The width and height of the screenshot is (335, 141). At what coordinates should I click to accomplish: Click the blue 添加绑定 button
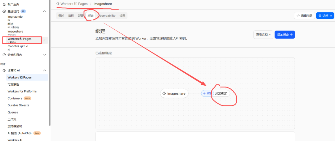click(284, 35)
